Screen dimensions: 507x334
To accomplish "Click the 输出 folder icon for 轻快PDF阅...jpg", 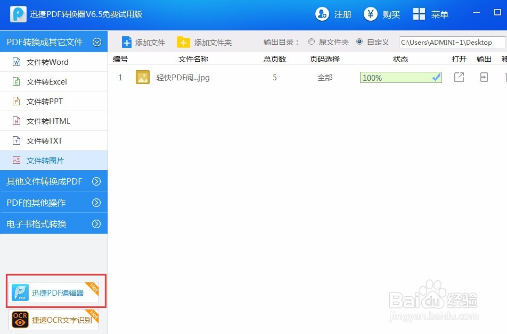I will tap(484, 77).
